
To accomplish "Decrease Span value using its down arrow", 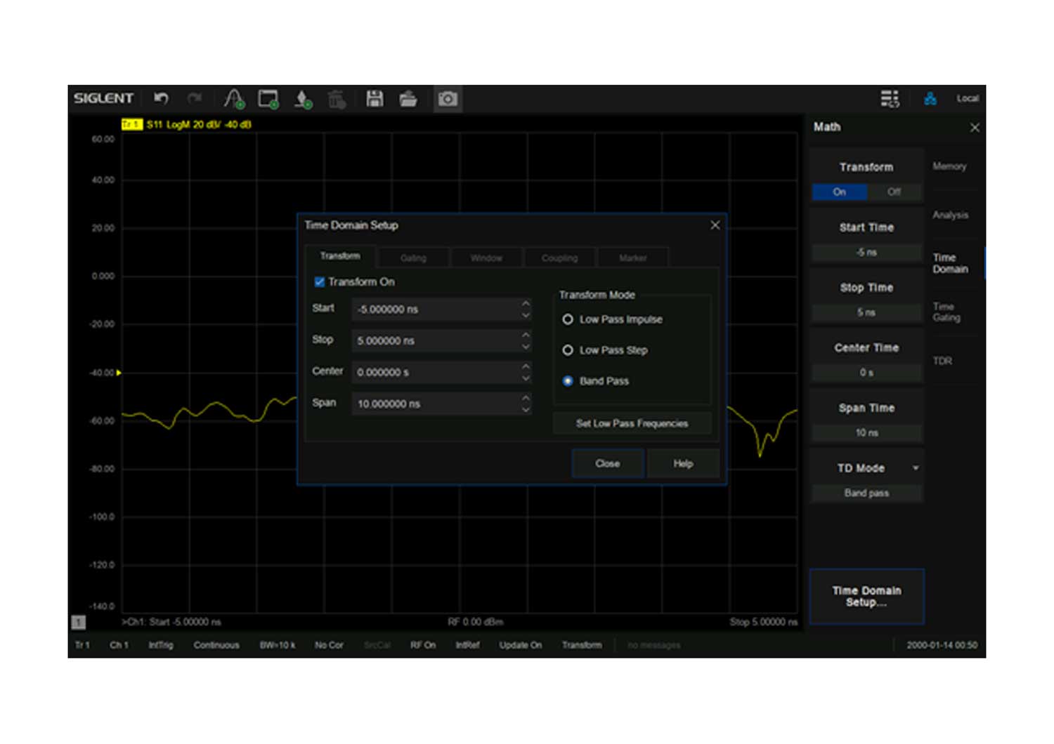I will pos(526,408).
